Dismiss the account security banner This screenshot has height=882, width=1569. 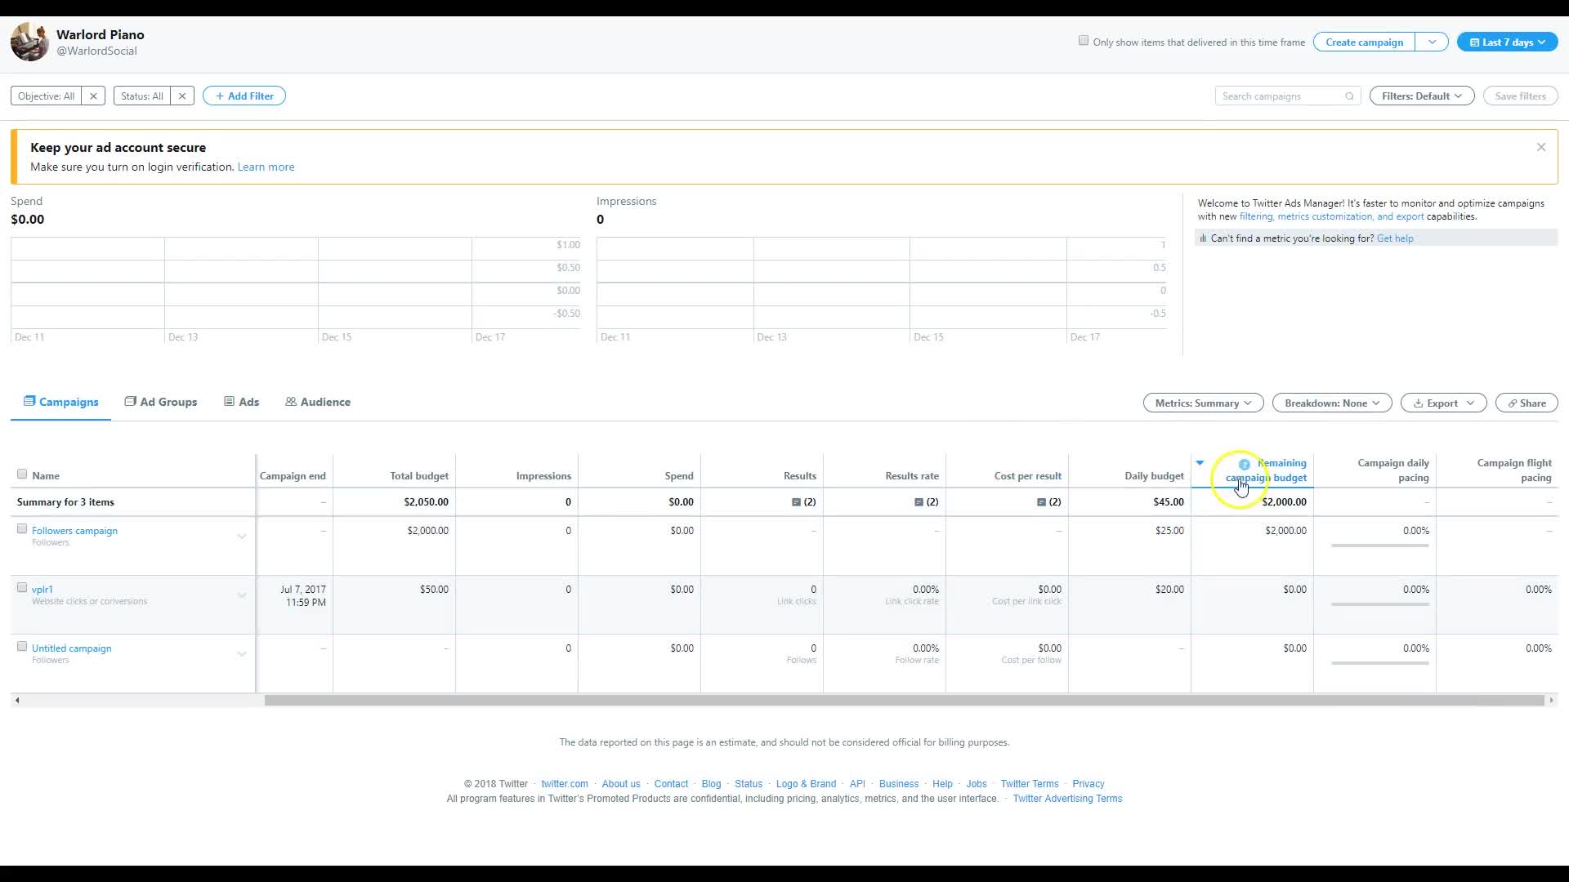coord(1540,148)
